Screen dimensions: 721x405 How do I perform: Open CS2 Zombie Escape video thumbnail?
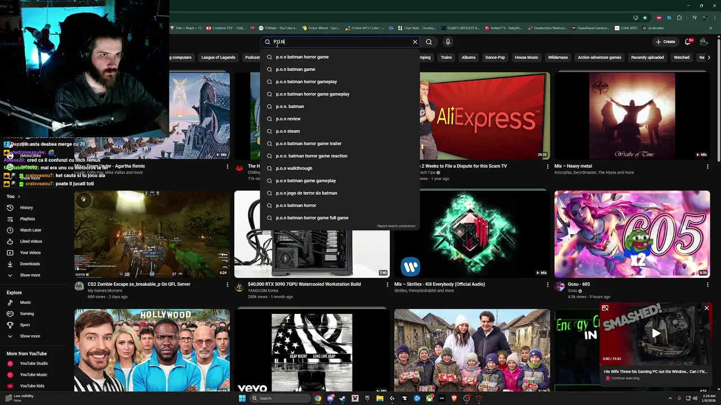click(152, 234)
